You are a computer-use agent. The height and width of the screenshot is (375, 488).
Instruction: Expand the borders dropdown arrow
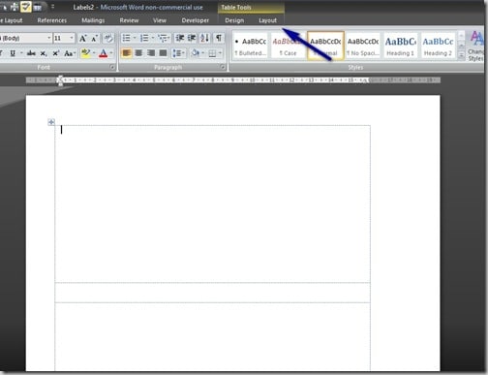(221, 53)
